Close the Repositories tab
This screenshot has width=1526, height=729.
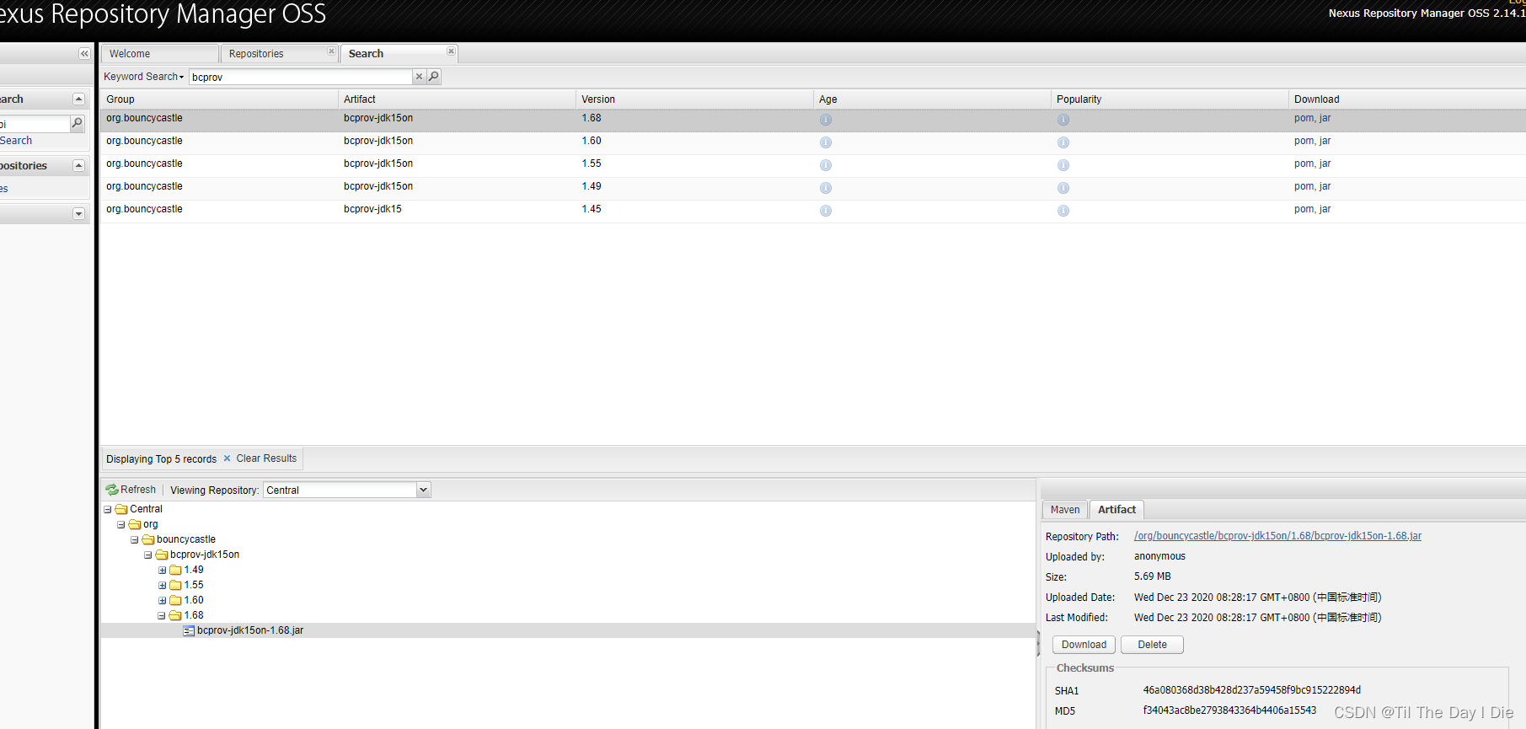(x=331, y=51)
